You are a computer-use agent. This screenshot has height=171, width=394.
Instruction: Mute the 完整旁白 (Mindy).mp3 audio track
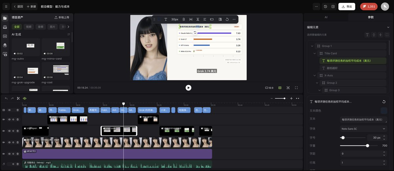[13, 164]
